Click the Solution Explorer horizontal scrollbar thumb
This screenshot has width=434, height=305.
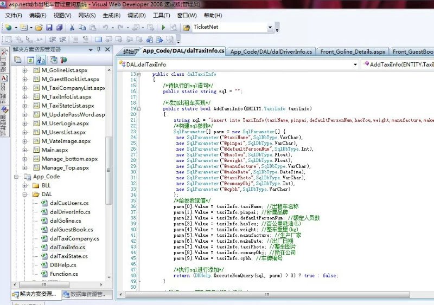[44, 285]
